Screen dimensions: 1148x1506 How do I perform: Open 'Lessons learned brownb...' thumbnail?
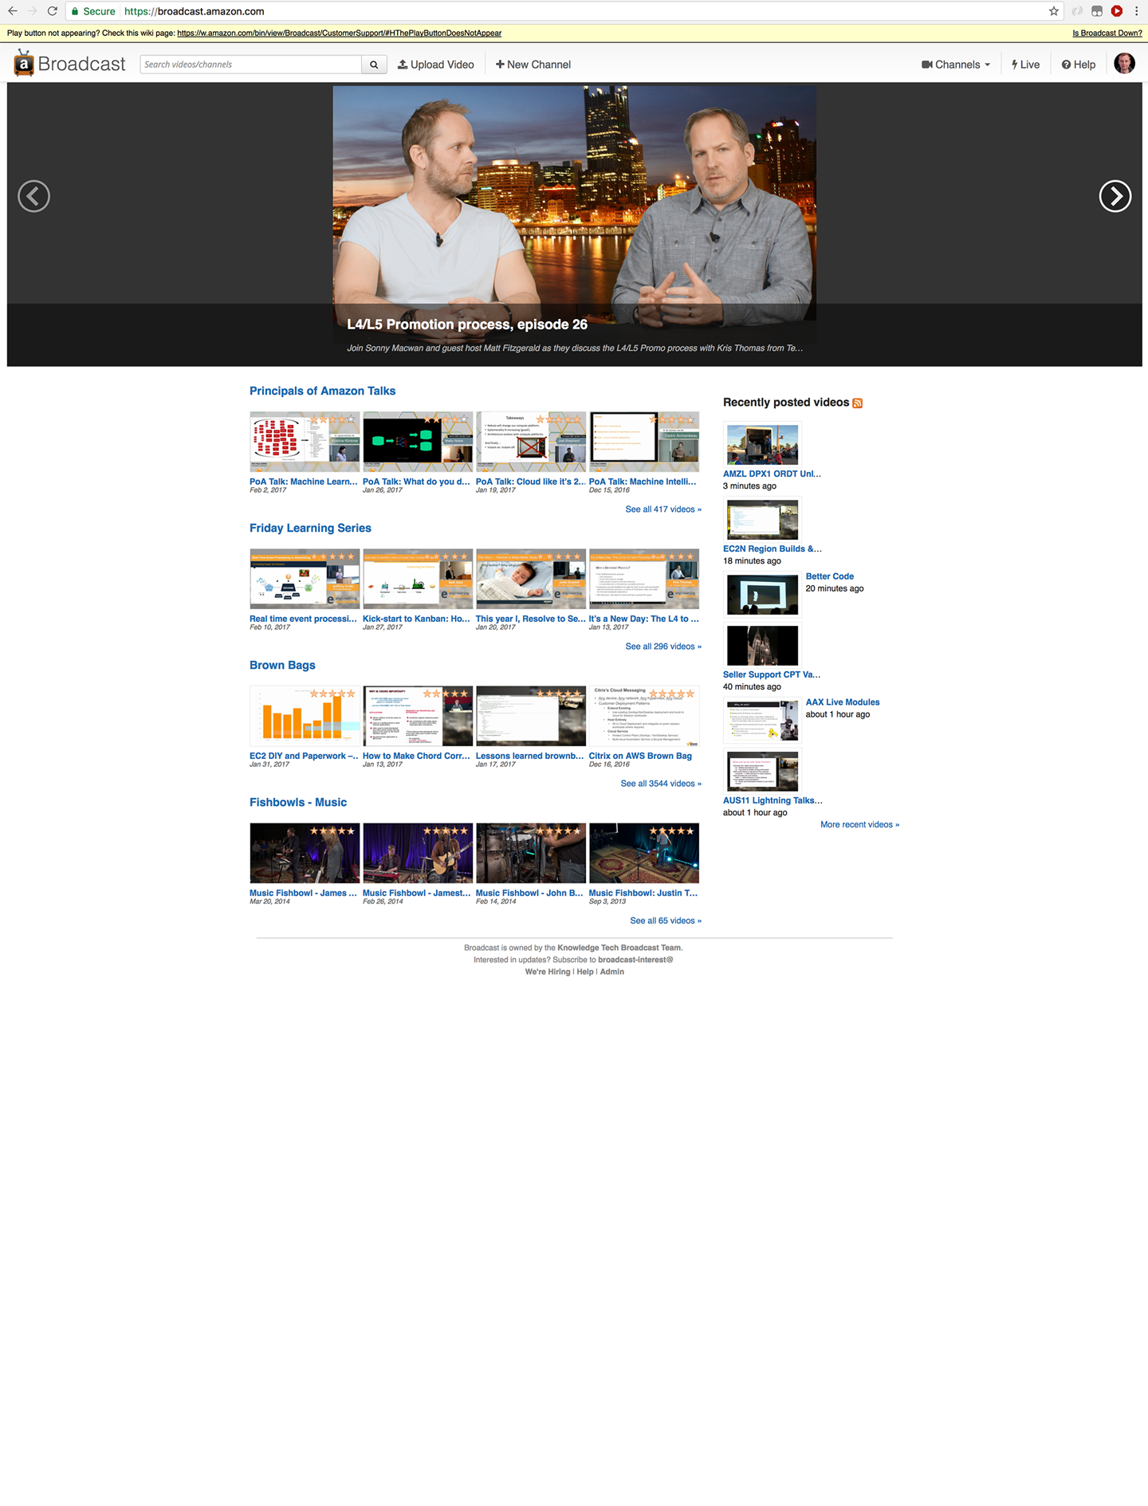point(531,716)
